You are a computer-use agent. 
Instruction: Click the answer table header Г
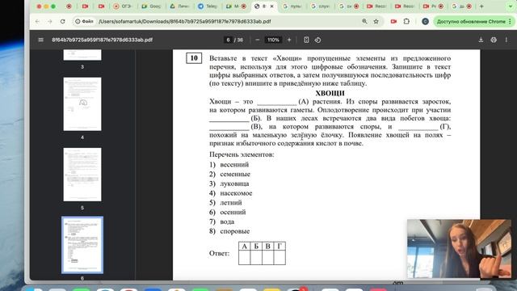(280, 246)
